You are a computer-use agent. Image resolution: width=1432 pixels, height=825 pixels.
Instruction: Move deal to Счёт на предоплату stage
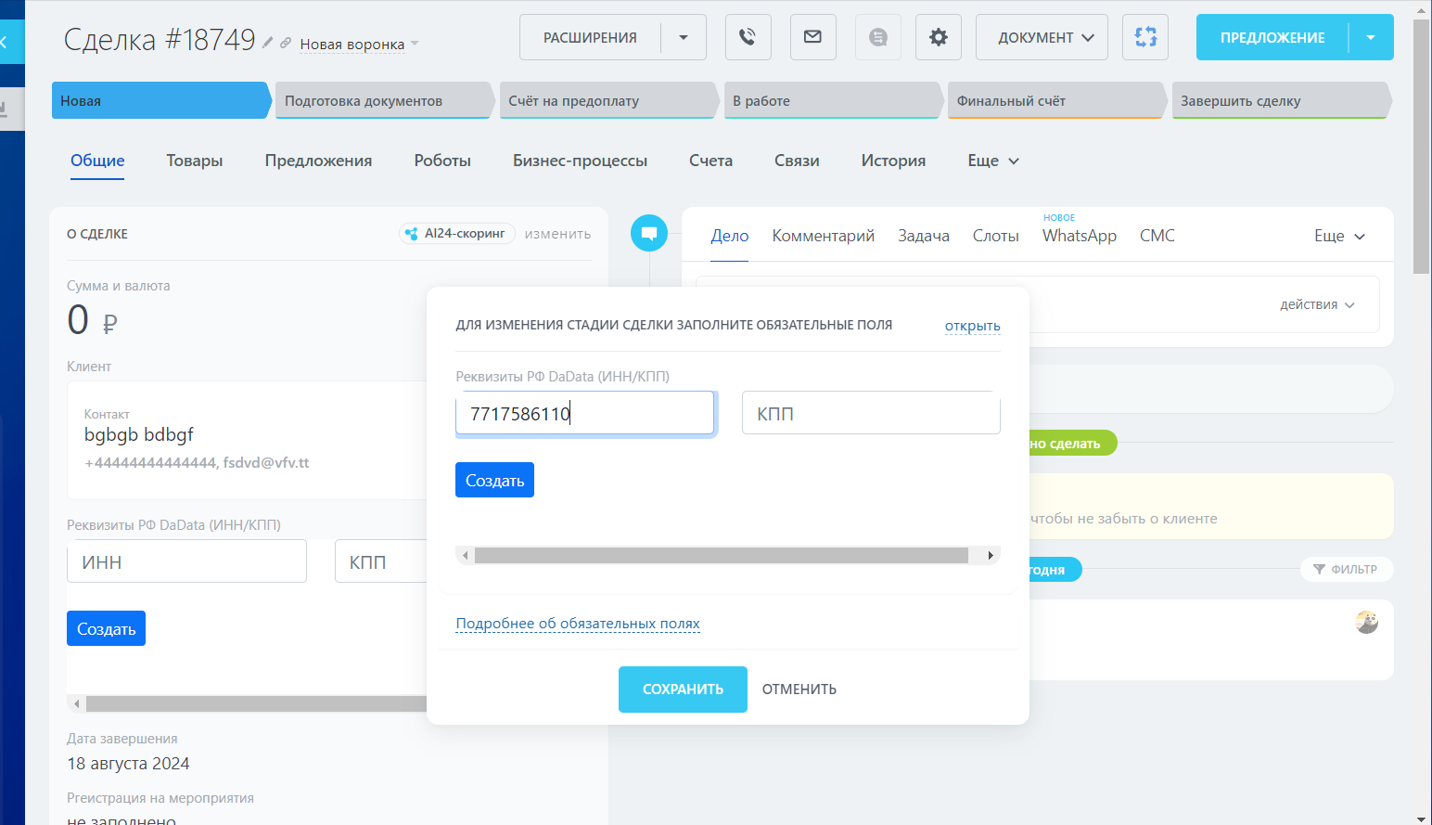tap(609, 100)
